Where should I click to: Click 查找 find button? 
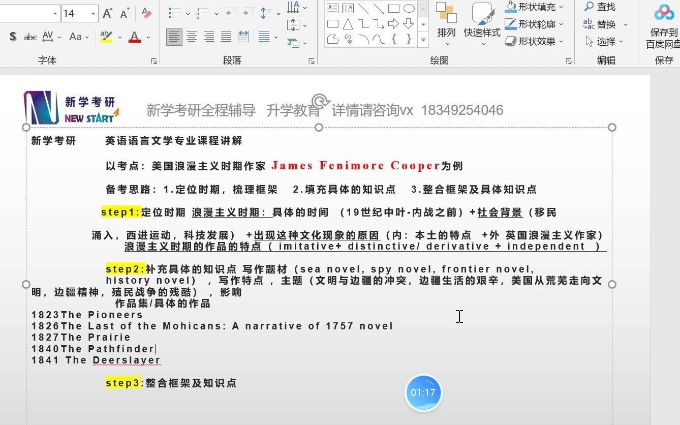click(x=600, y=7)
